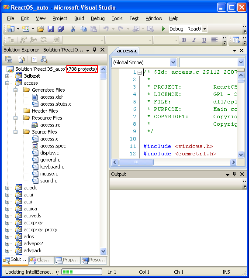Open the Solution Explorer window position dropdown
This screenshot has height=278, width=249.
(x=88, y=50)
